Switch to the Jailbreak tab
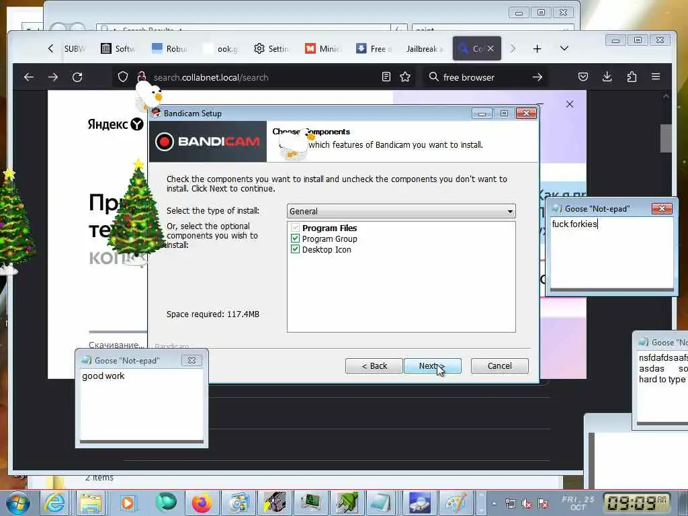Image resolution: width=688 pixels, height=516 pixels. coord(425,48)
